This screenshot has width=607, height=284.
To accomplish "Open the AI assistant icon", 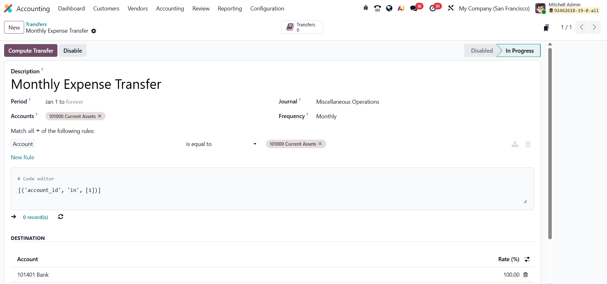I will click(401, 8).
